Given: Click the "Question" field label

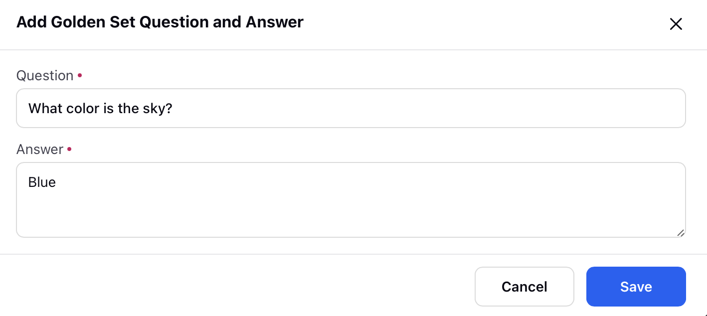Looking at the screenshot, I should click(x=45, y=76).
